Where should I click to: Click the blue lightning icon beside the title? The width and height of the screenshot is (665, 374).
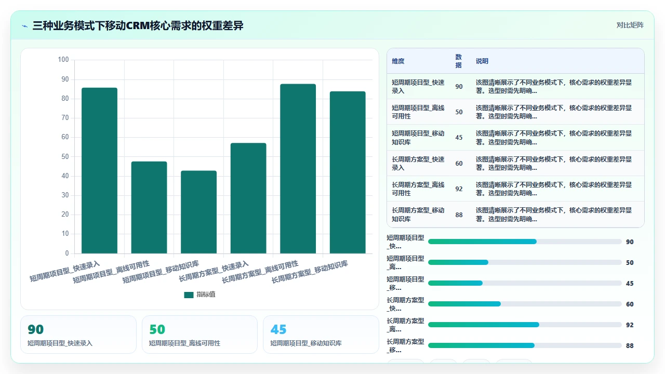pos(24,25)
